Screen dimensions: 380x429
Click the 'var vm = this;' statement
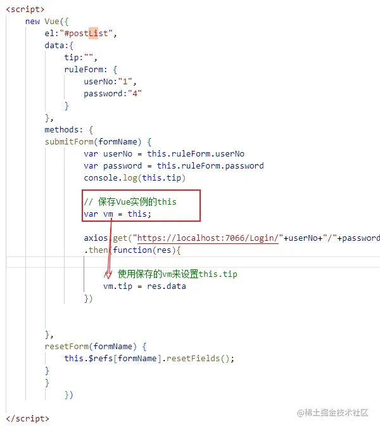click(118, 214)
